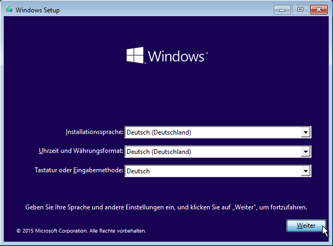
Task: Click the white Windows logo
Action: pyautogui.click(x=135, y=55)
